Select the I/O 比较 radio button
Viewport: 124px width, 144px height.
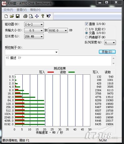coord(87,29)
